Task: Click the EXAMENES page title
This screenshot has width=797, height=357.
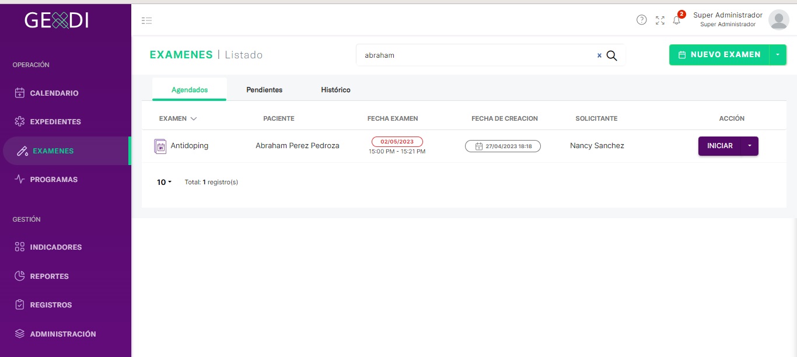Action: click(x=181, y=55)
